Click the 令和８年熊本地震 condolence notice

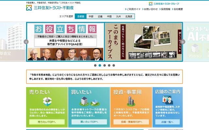[x=104, y=77]
